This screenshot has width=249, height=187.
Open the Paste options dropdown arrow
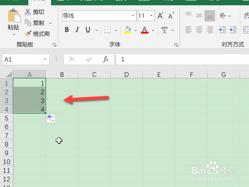pyautogui.click(x=14, y=34)
